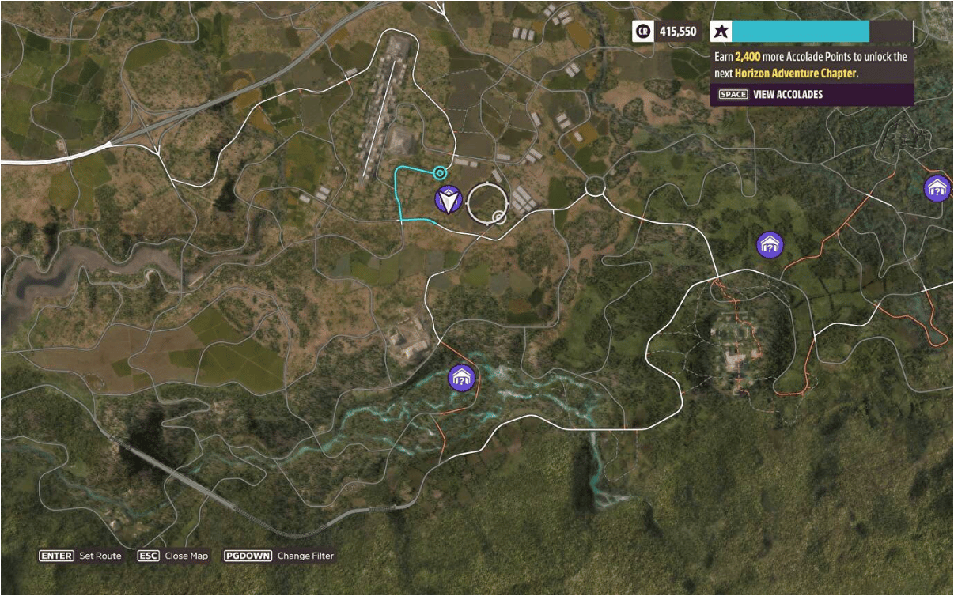
Task: Select the partially cut-off barn find icon
Action: pyautogui.click(x=937, y=188)
